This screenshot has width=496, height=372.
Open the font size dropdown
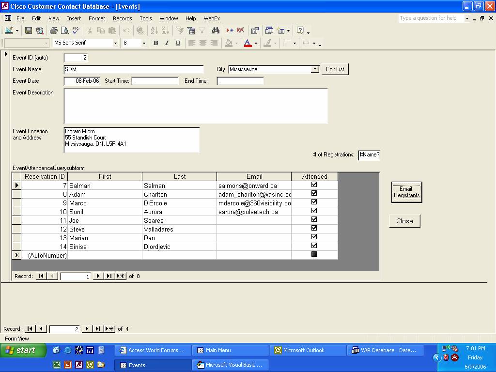(x=144, y=43)
